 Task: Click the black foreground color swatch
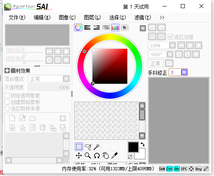click(x=133, y=147)
